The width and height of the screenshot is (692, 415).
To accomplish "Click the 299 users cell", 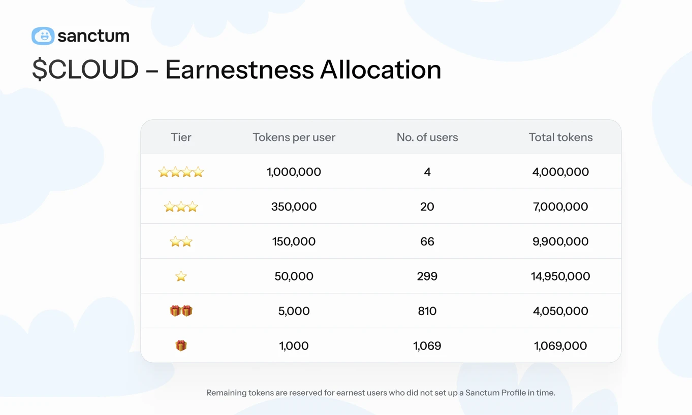I will [427, 276].
